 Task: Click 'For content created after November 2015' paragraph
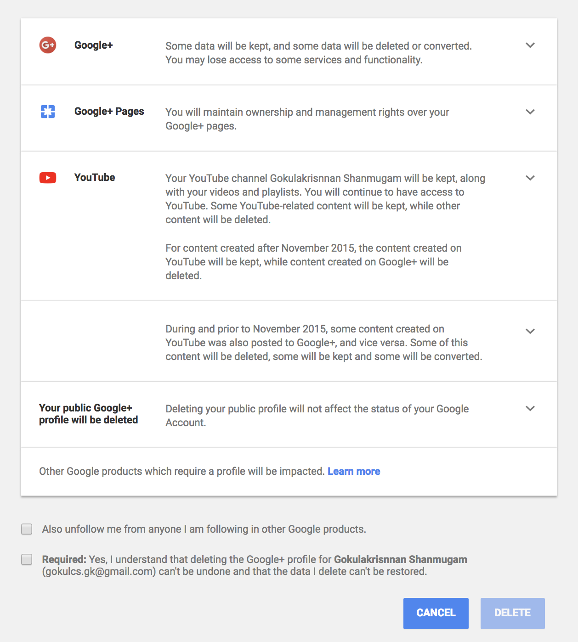click(x=313, y=262)
